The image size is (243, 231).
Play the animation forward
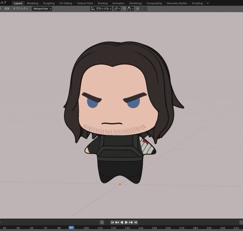126,222
